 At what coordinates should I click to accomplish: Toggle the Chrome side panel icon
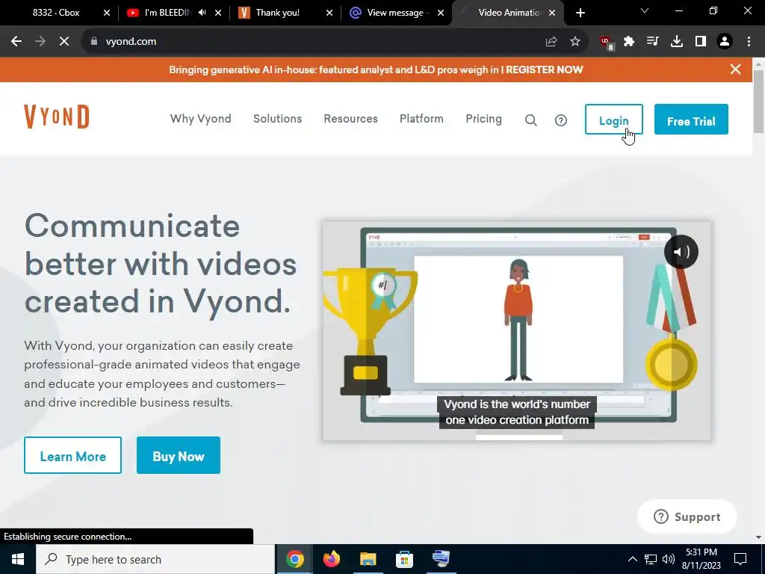(x=701, y=42)
